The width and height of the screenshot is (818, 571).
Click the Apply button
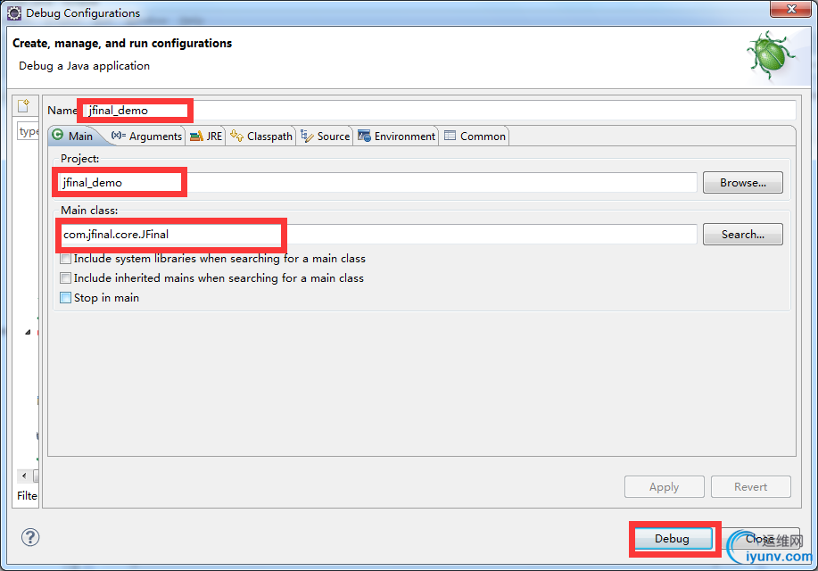click(664, 486)
